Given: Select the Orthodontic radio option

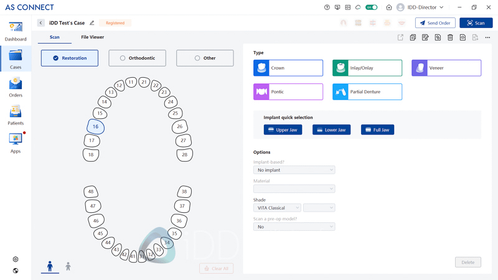Looking at the screenshot, I should (137, 58).
